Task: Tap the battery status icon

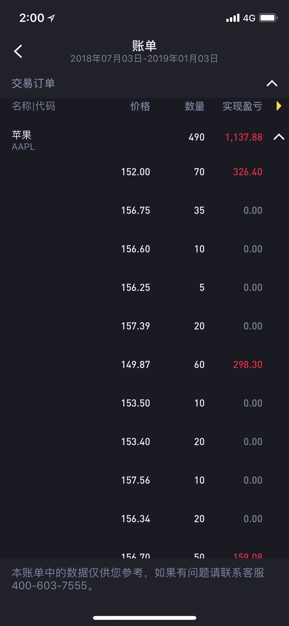Action: [x=268, y=18]
